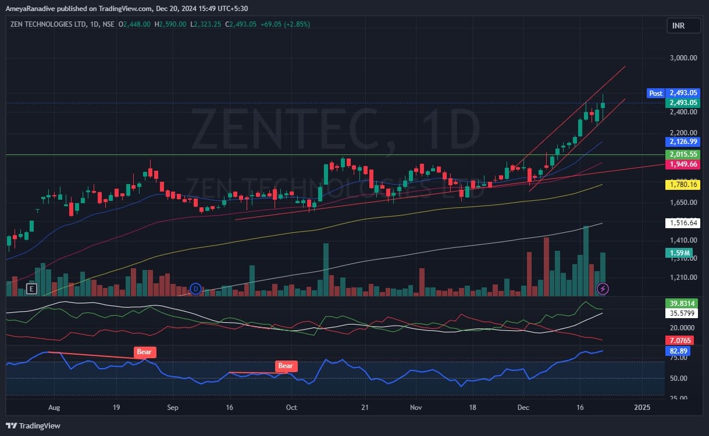
Task: Click the 2,400.00 price axis label
Action: (x=683, y=112)
